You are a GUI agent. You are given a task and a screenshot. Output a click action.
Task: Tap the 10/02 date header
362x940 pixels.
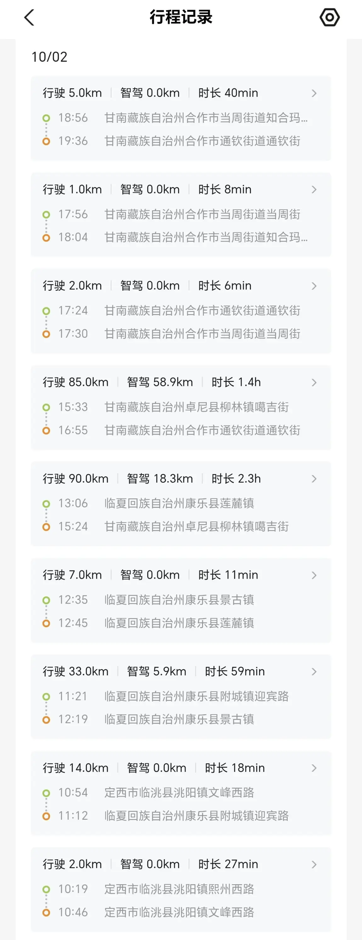50,57
